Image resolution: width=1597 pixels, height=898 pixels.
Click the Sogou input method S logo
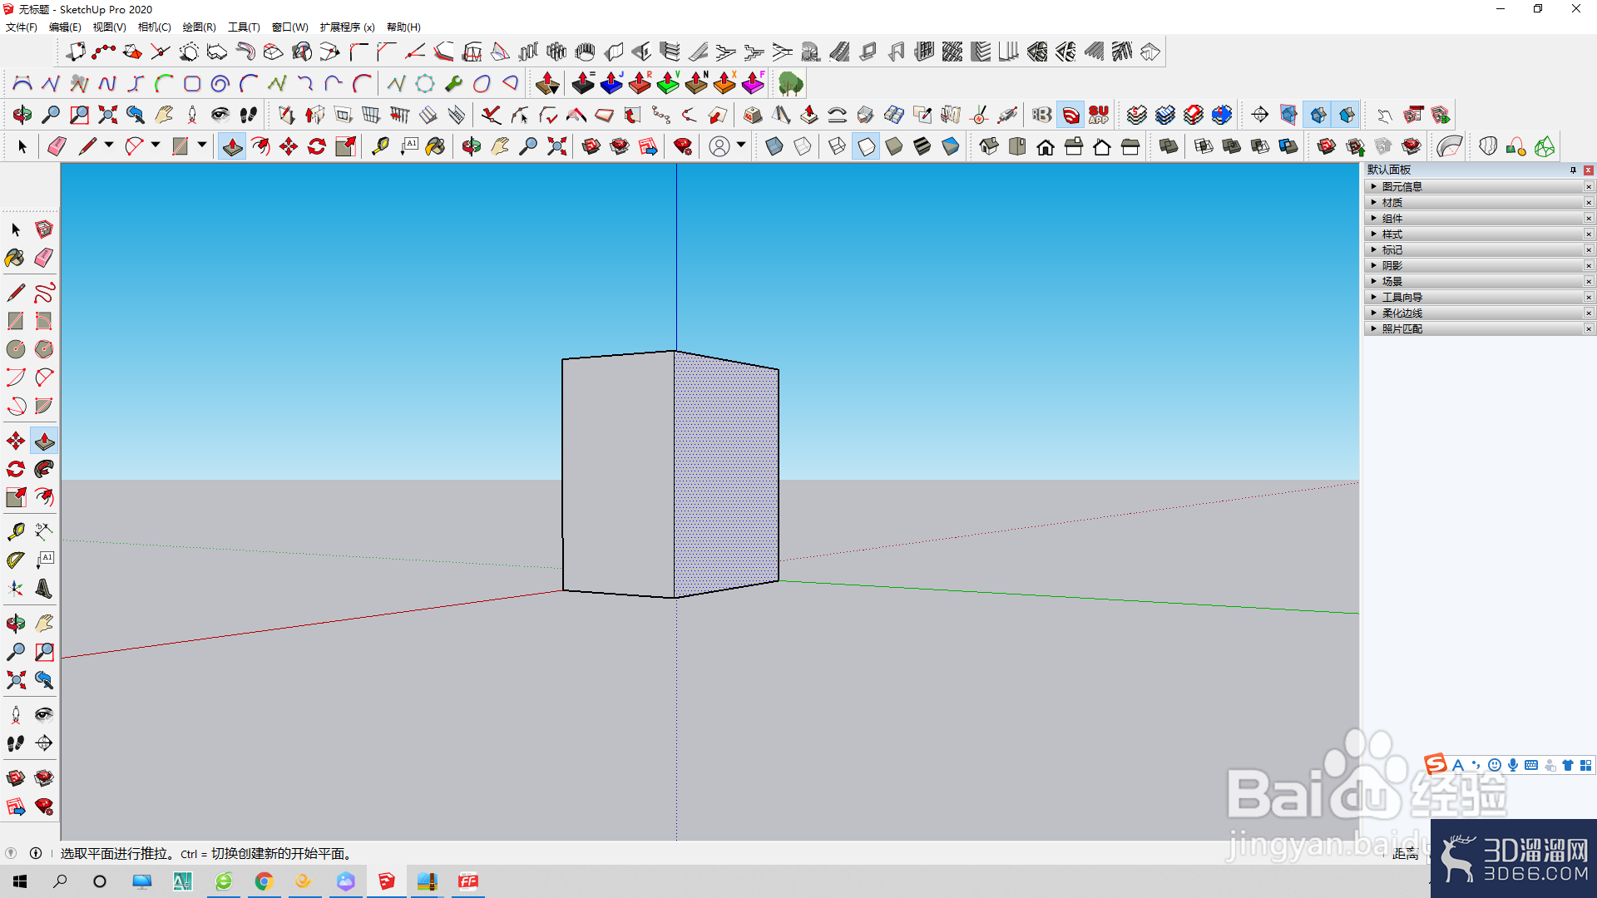(1435, 764)
